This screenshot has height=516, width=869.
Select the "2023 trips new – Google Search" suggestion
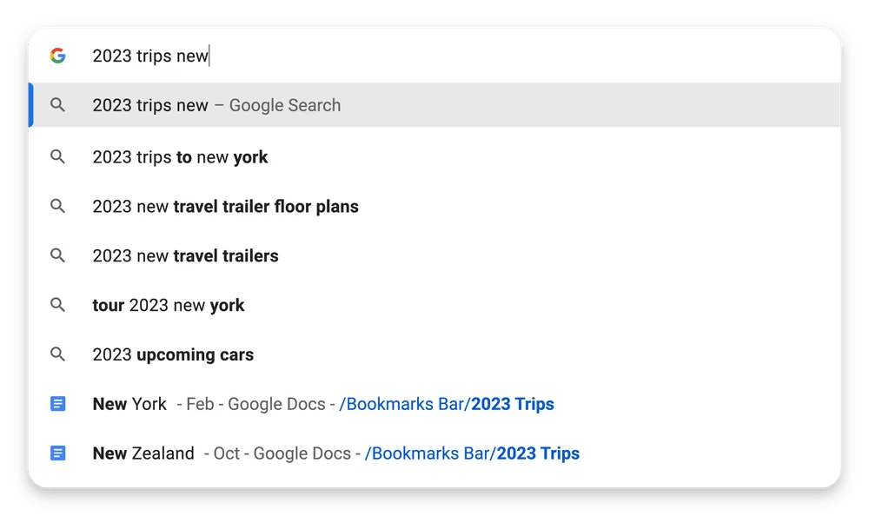click(x=216, y=105)
